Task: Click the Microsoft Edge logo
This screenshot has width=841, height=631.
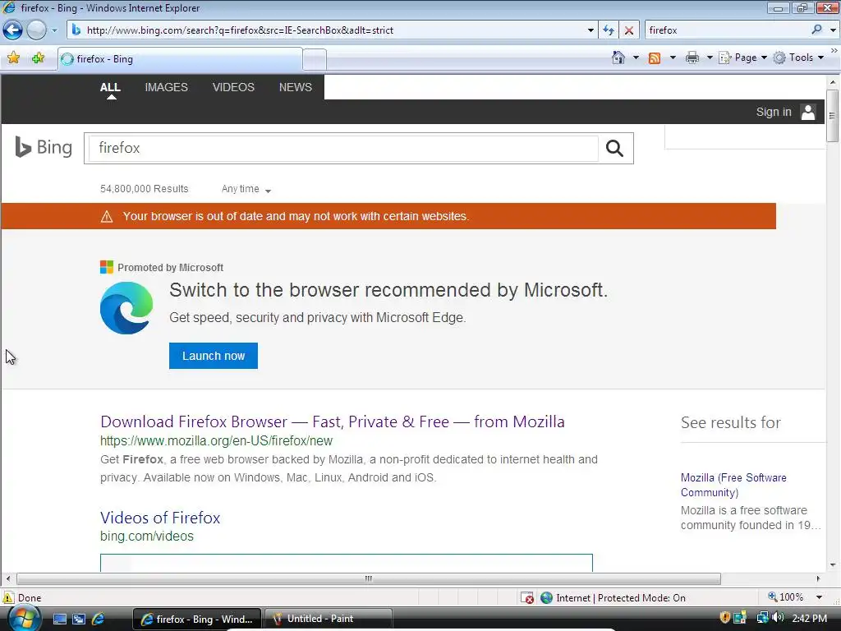Action: coord(126,308)
